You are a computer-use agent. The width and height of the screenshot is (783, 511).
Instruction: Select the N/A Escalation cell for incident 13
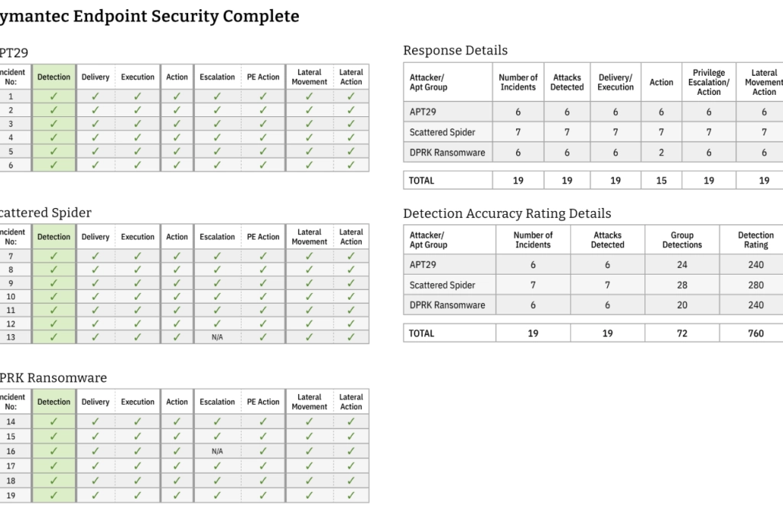(x=217, y=337)
